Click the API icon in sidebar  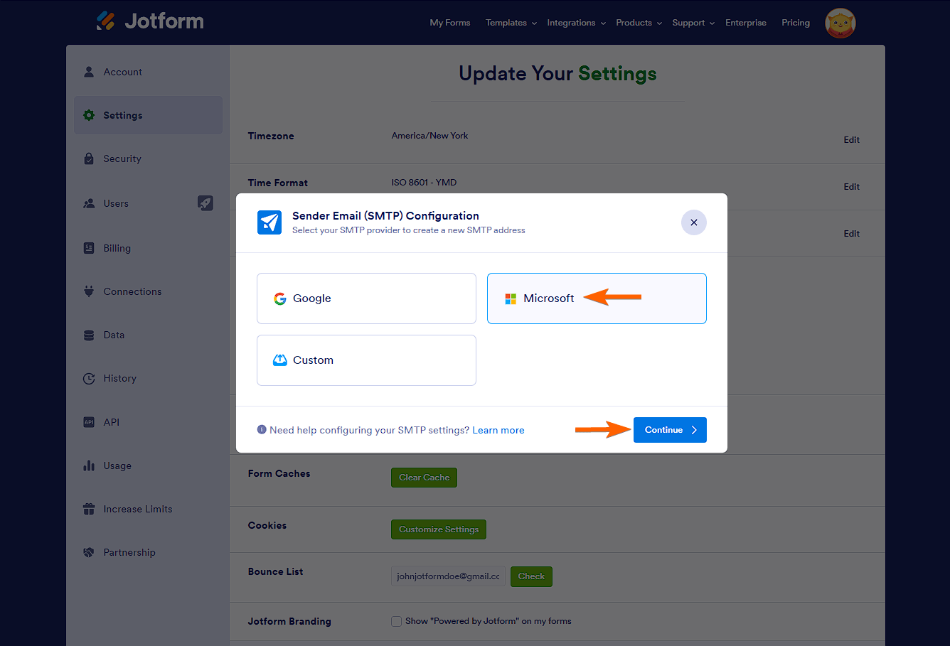point(89,422)
